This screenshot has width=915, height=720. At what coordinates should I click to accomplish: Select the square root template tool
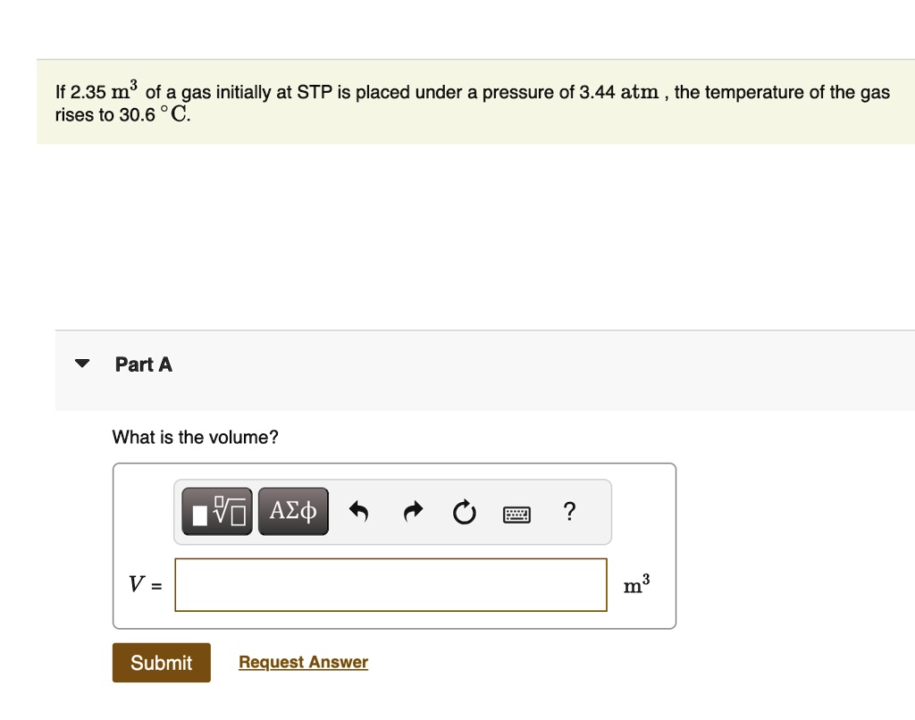pos(216,511)
